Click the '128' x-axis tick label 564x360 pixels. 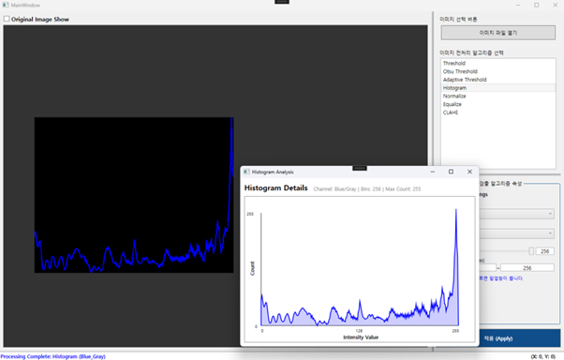click(x=359, y=331)
